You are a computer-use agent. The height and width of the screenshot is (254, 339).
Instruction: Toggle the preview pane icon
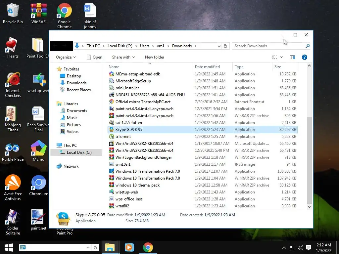point(293,57)
